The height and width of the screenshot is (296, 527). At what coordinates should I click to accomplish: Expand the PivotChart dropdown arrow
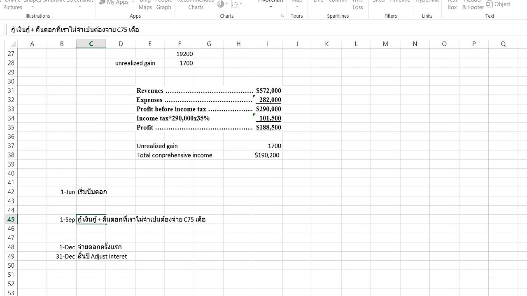[x=270, y=7]
